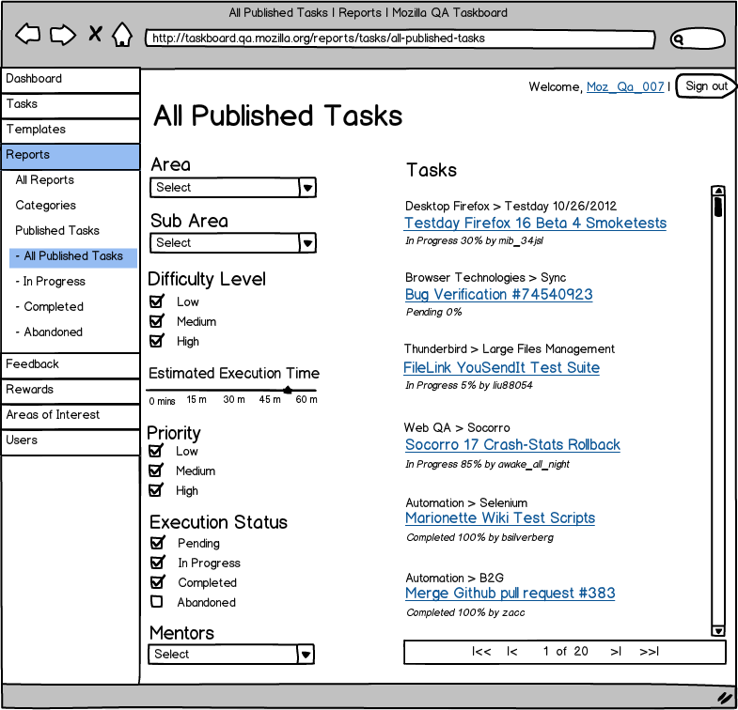Viewport: 738px width, 710px height.
Task: Click the browser forward arrow
Action: (x=63, y=35)
